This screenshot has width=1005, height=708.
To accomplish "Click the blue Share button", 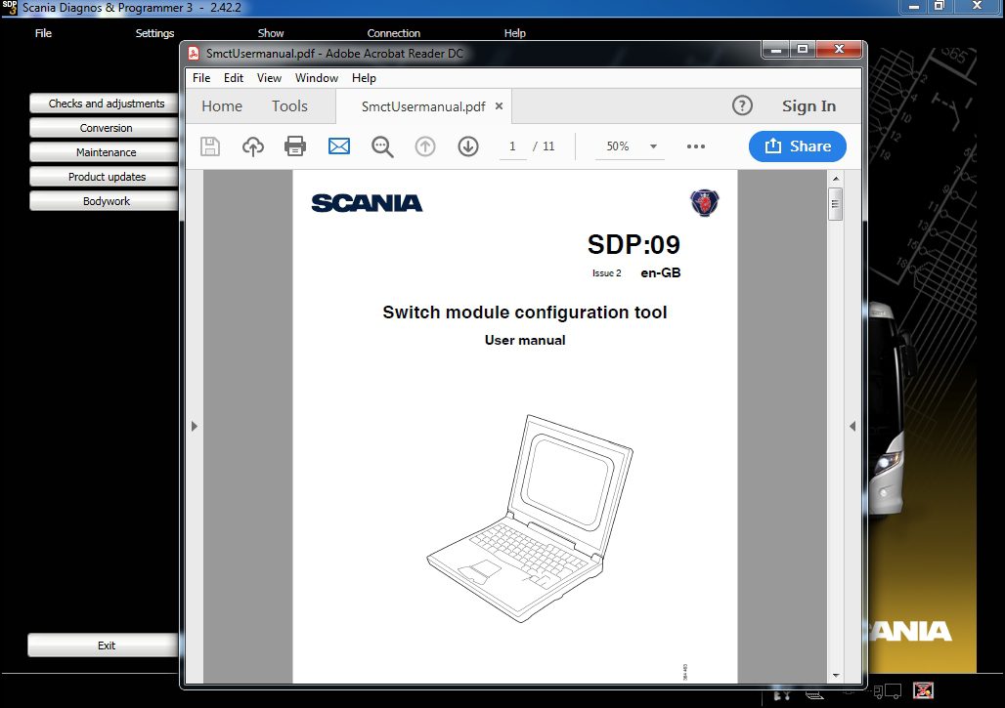I will [x=797, y=146].
